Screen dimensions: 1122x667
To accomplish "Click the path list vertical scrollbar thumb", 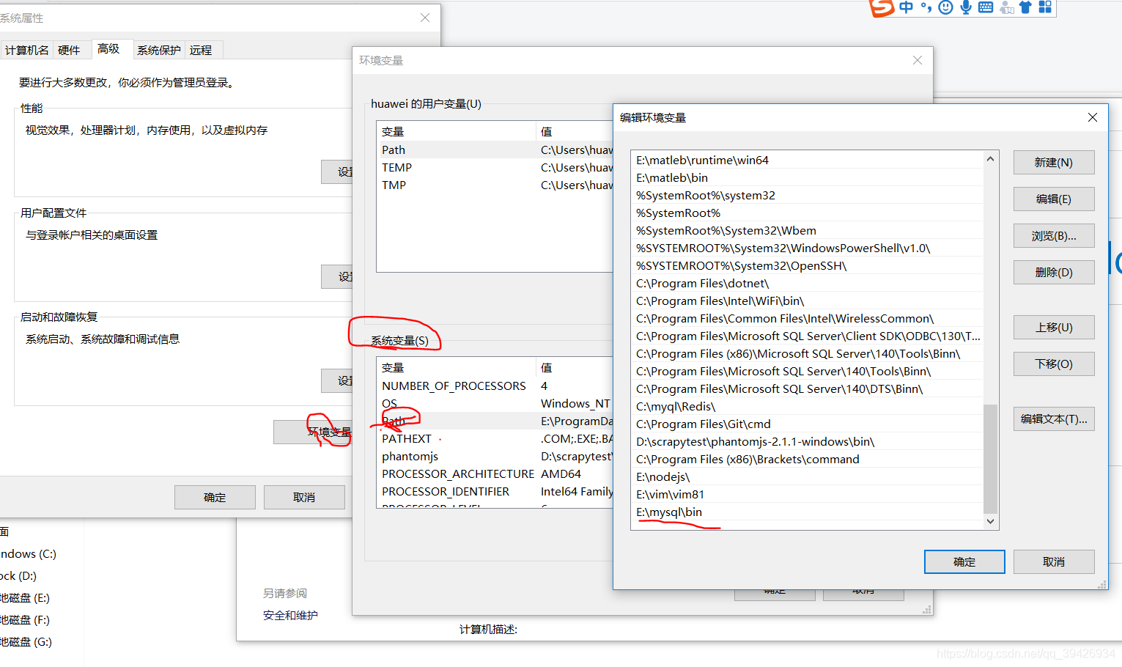I will 990,460.
